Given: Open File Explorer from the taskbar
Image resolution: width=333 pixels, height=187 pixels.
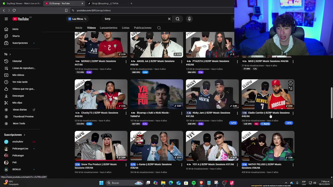Looking at the screenshot, I should coord(163,183).
